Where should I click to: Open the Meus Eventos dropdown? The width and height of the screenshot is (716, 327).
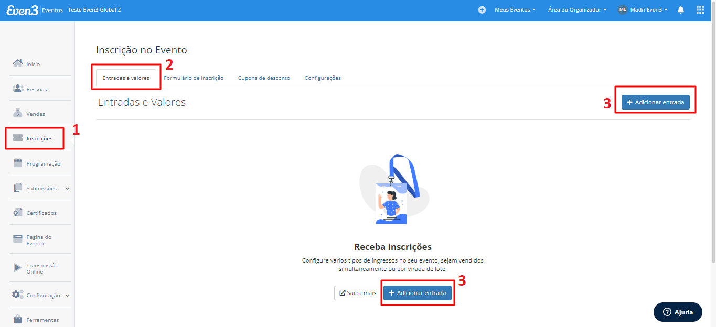(514, 9)
